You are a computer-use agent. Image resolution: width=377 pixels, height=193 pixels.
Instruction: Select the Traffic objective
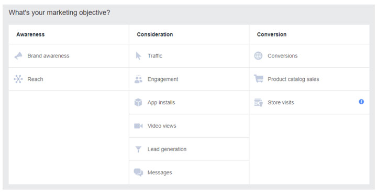pyautogui.click(x=189, y=56)
